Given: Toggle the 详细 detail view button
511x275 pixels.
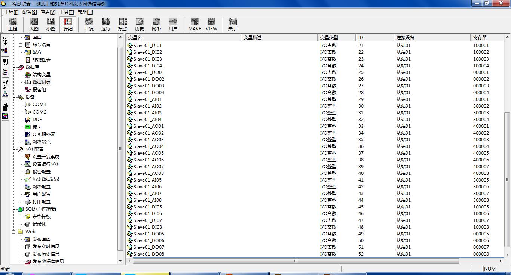Looking at the screenshot, I should coord(68,24).
